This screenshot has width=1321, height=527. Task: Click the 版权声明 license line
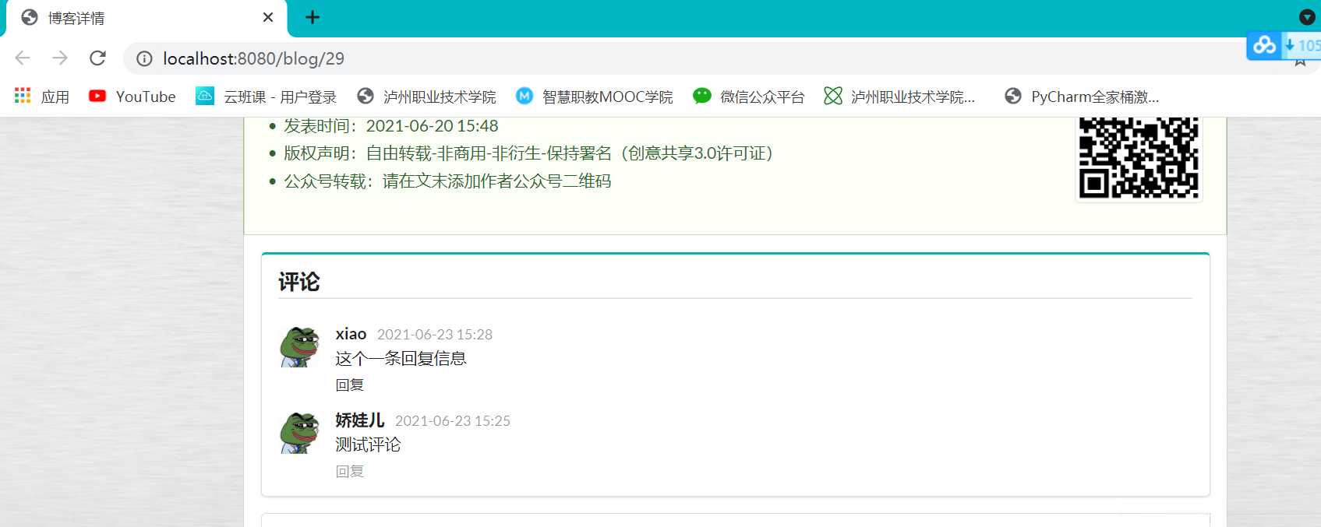[528, 153]
